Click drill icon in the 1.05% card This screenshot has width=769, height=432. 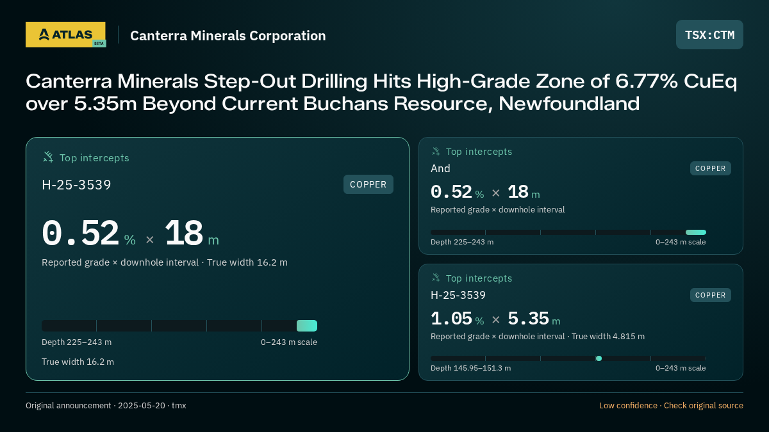point(436,278)
